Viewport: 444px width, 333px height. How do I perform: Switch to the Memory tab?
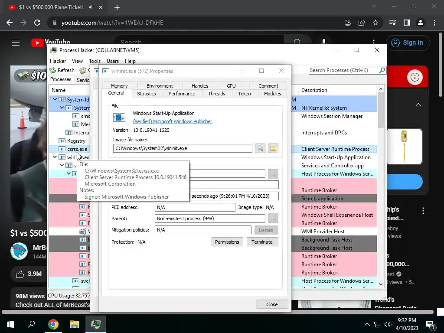119,86
